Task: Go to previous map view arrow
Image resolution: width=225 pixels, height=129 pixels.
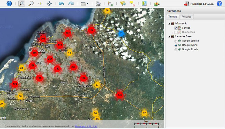Action: point(61,4)
